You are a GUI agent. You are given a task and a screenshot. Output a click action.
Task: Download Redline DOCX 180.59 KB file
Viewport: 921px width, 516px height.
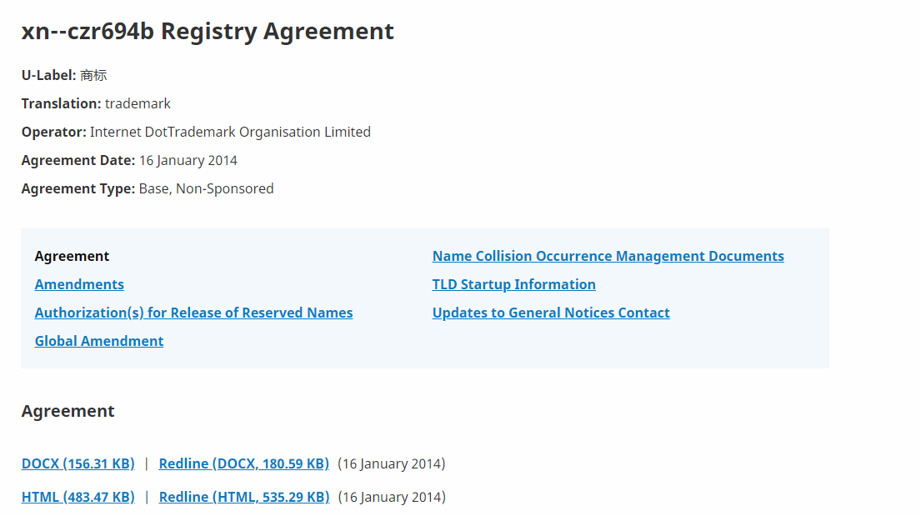243,463
